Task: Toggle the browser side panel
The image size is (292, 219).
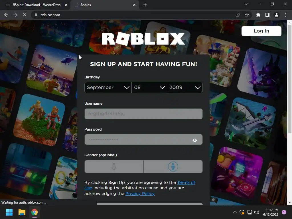Action: pos(267,15)
